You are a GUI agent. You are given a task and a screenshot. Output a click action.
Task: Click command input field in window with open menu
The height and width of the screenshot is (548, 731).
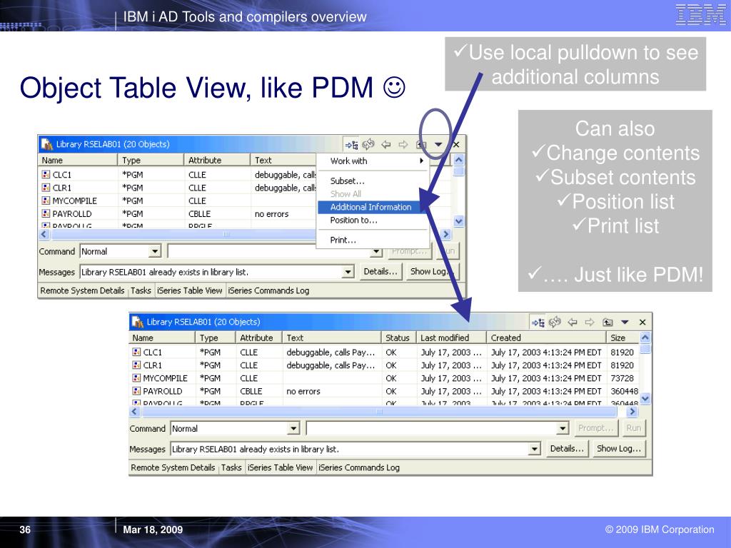pyautogui.click(x=269, y=252)
